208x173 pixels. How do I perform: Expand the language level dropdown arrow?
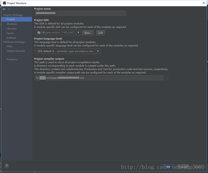[x=98, y=51]
